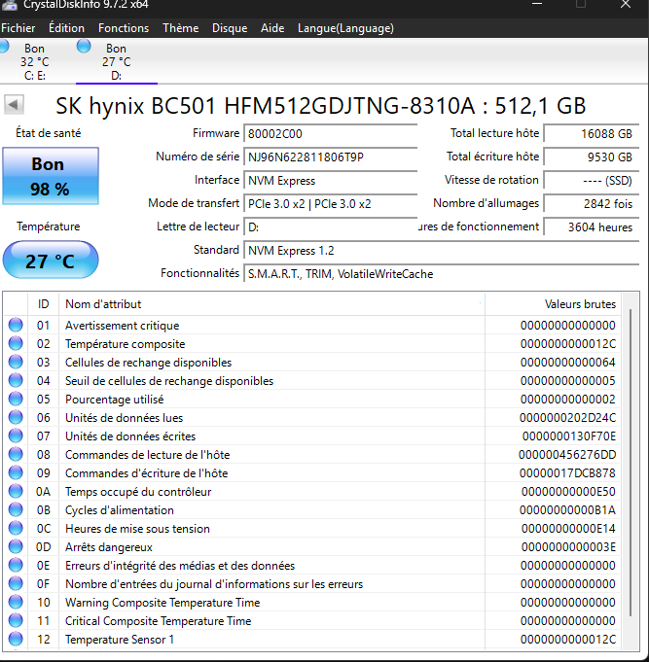
Task: Click the previous disk arrow beside the drive name
Action: coord(15,104)
